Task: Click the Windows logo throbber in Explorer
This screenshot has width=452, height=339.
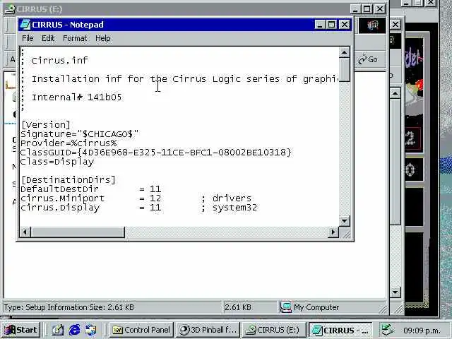Action: (x=372, y=25)
